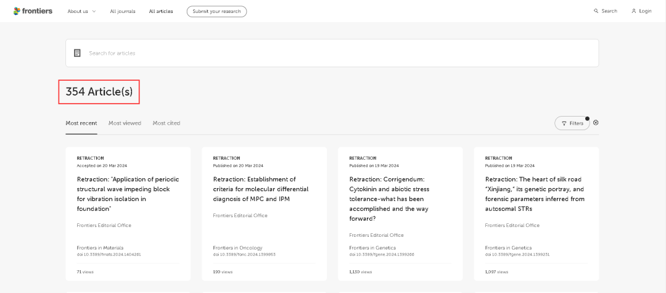Click Frontiers in Oncology journal name
This screenshot has width=666, height=293.
[237, 248]
